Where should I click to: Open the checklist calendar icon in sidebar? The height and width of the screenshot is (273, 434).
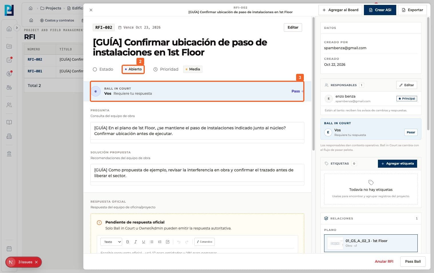coord(9,60)
